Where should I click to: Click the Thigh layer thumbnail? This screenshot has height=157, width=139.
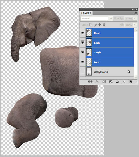pyautogui.click(x=89, y=52)
